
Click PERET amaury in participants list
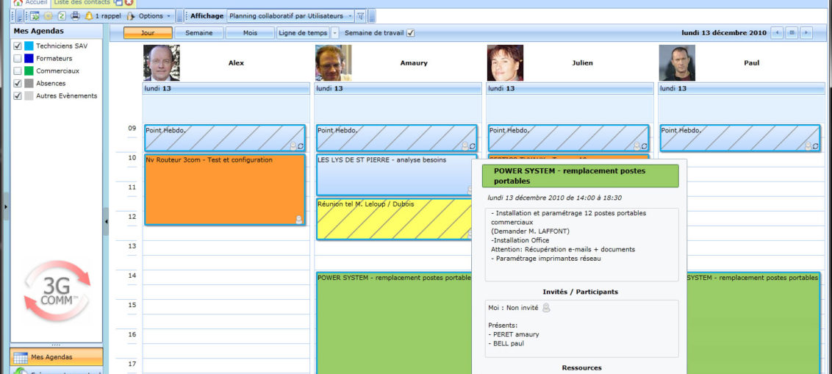tap(516, 334)
